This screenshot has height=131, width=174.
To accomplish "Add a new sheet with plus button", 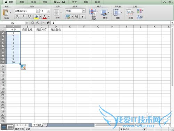I will [45, 125].
